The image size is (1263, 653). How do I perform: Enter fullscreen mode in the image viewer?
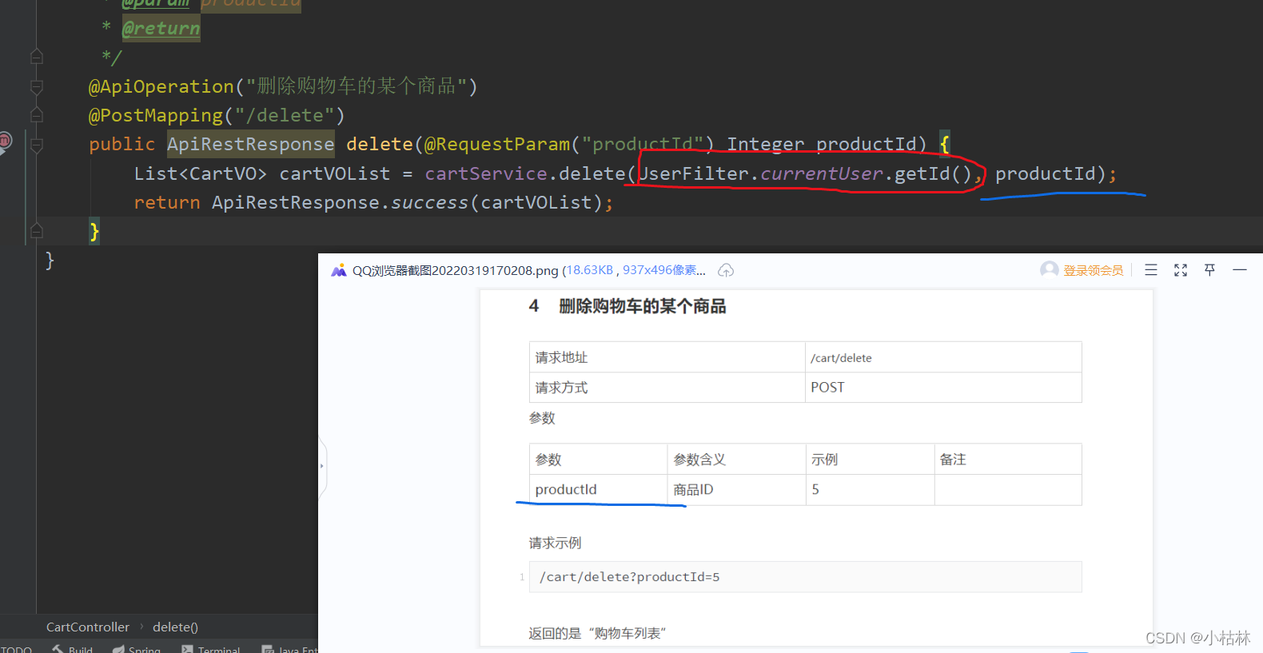tap(1181, 270)
